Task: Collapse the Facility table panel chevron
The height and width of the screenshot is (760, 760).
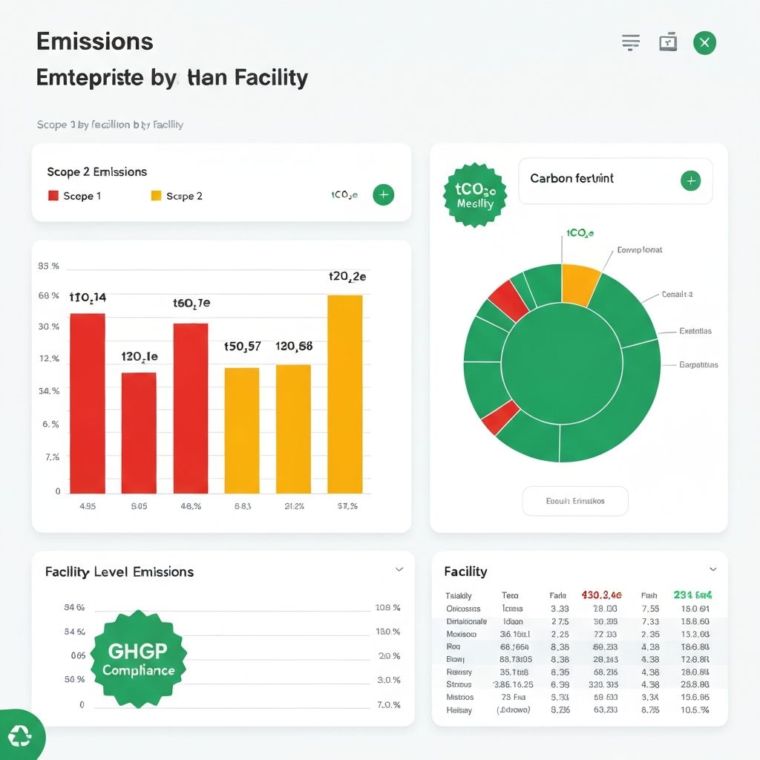Action: (712, 570)
